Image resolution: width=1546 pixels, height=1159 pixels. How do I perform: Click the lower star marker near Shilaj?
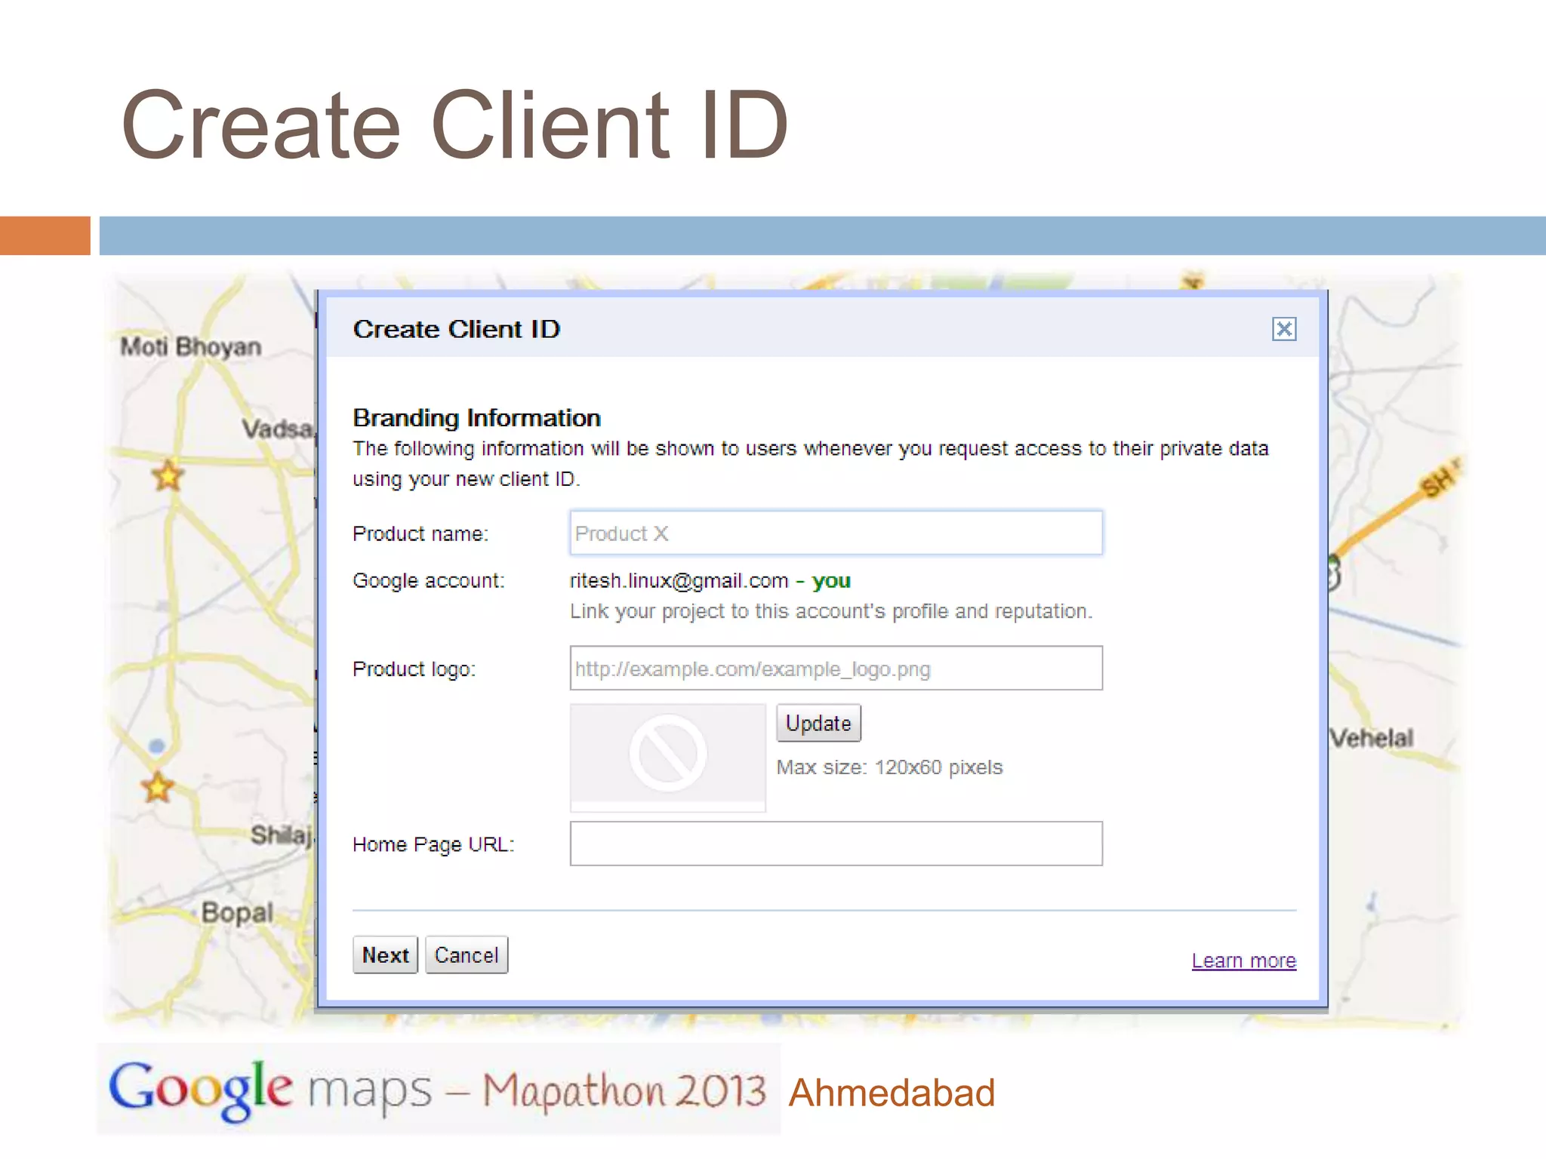(x=158, y=787)
